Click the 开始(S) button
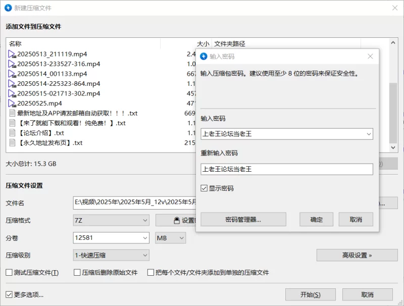Viewport: 404px width, 306px height. click(x=311, y=295)
